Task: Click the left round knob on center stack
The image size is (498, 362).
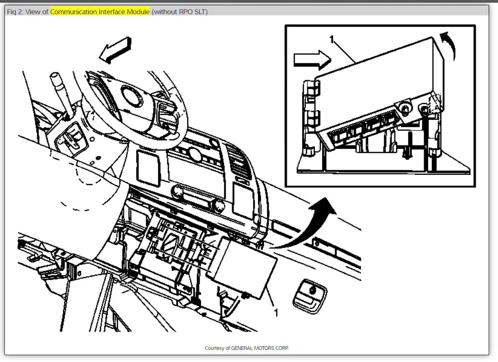Action: [x=179, y=192]
